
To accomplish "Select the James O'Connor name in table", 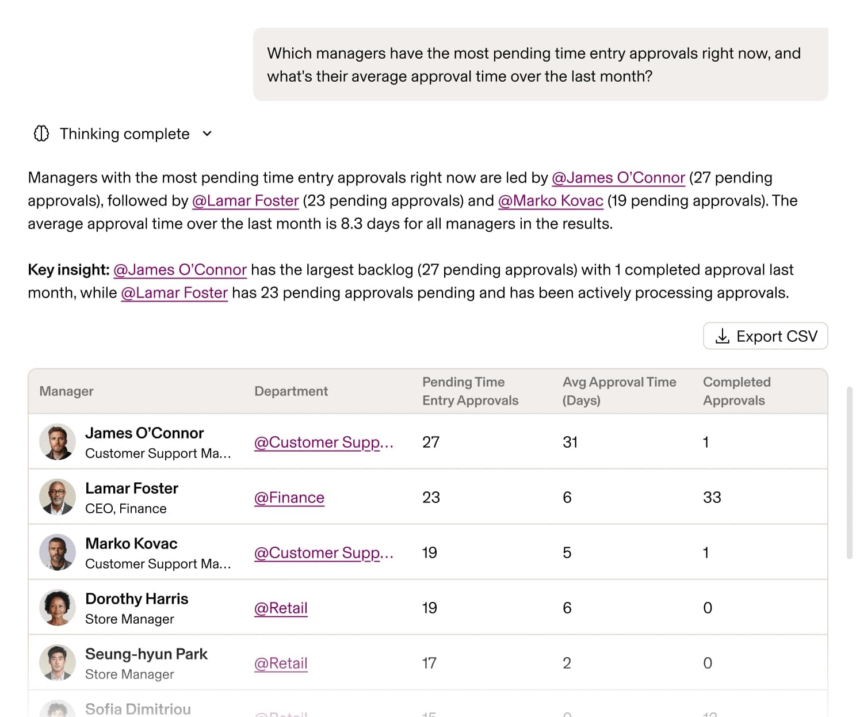I will pos(144,433).
